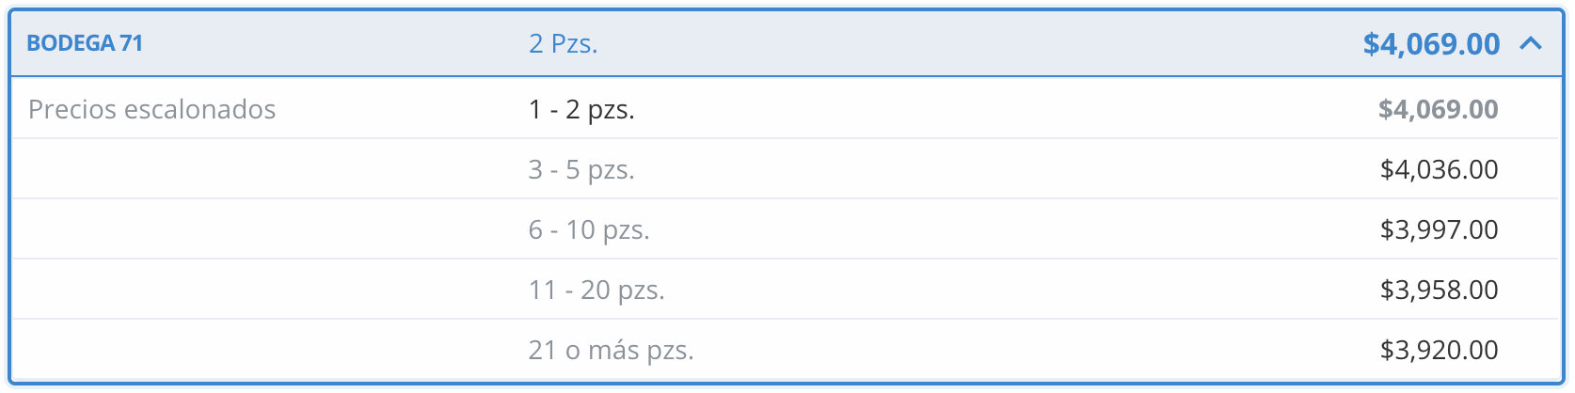Select the 6 - 10 pzs. tier
Screen dimensions: 1575x393
pyautogui.click(x=588, y=229)
